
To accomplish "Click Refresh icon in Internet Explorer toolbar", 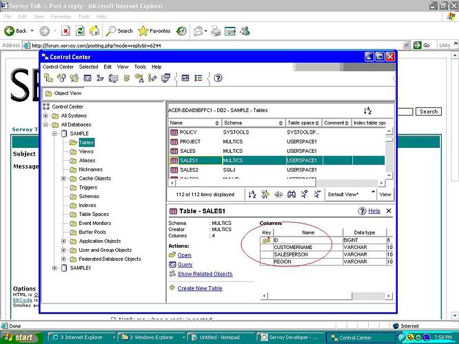I will coord(80,31).
